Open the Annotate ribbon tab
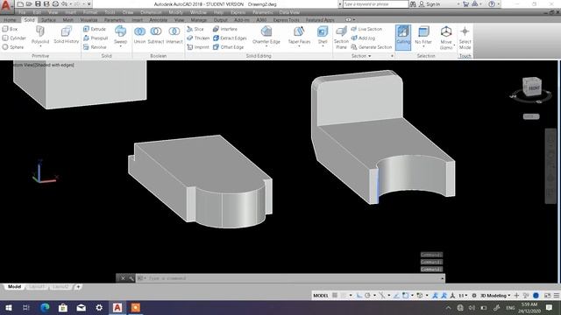 click(x=158, y=20)
